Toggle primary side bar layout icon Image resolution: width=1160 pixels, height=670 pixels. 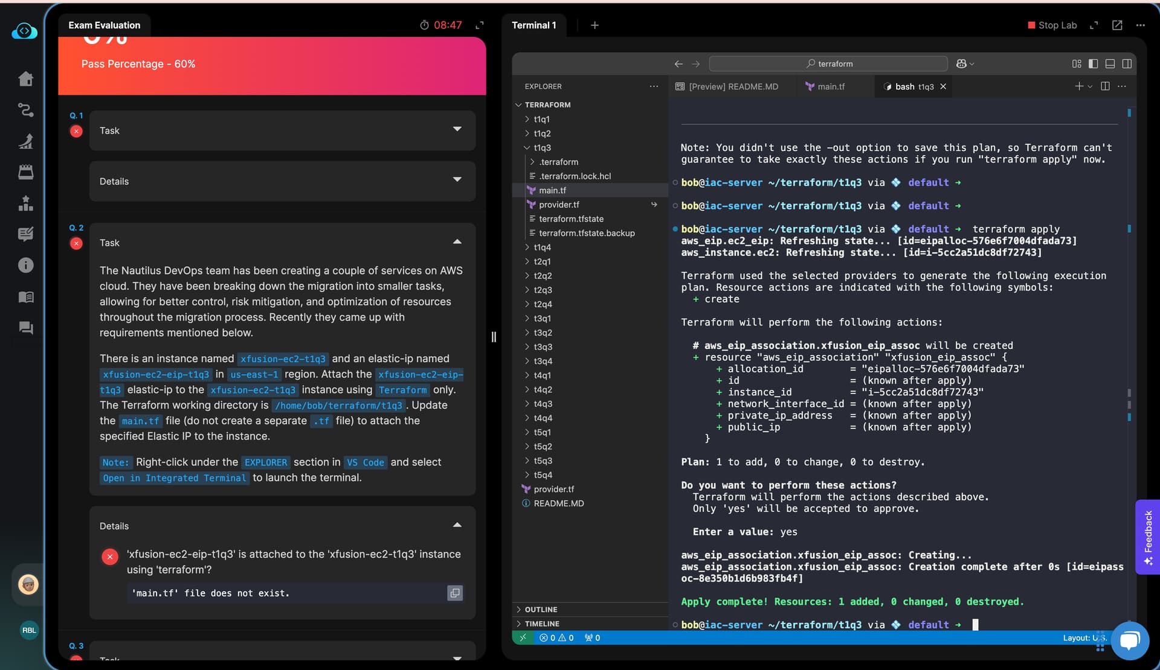tap(1093, 63)
